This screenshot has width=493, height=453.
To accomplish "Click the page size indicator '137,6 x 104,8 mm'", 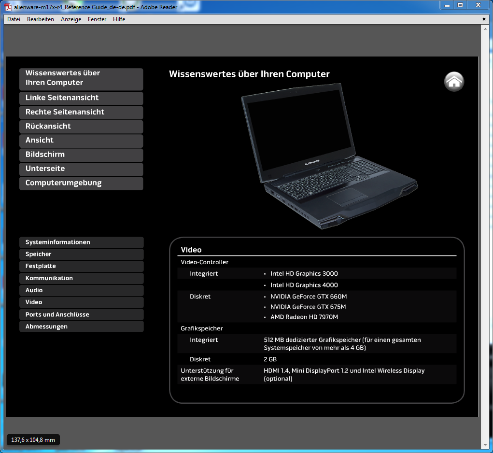I will tap(33, 440).
